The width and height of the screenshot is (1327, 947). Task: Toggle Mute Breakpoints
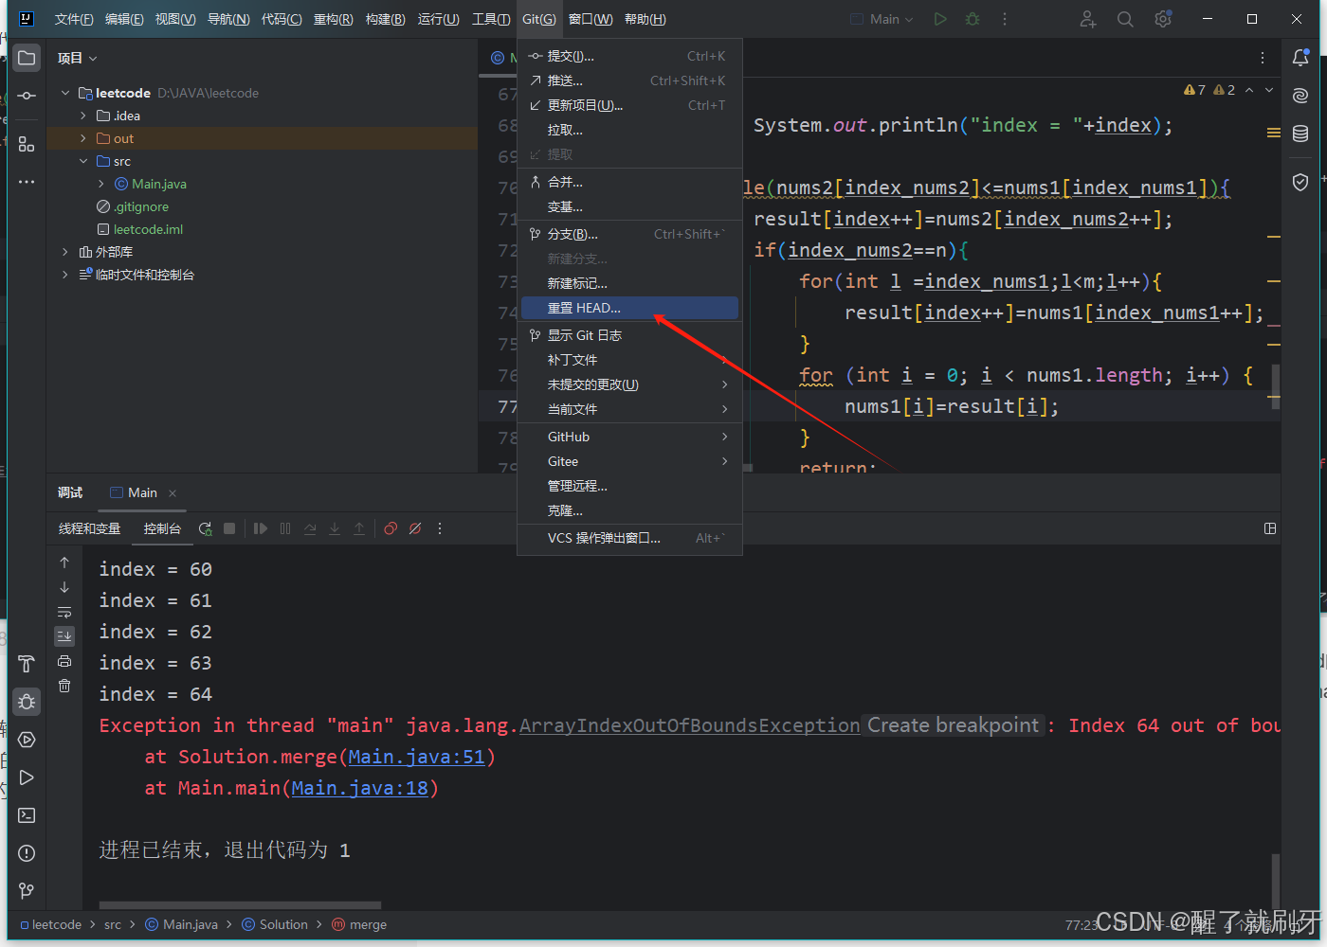[415, 528]
